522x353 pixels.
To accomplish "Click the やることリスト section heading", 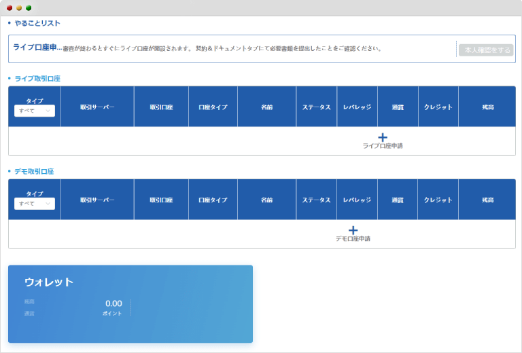I will pyautogui.click(x=37, y=23).
